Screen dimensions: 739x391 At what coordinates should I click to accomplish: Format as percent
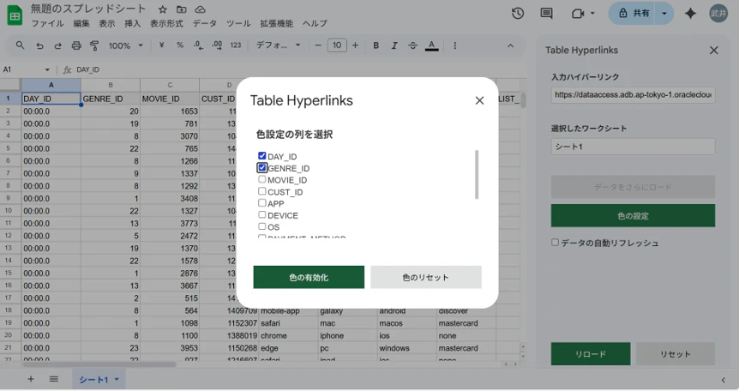pos(179,45)
